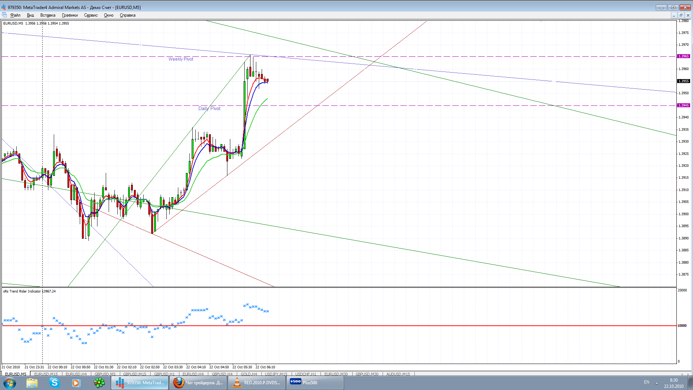Switch to the GOLD,H4 chart tab

pyautogui.click(x=249, y=374)
